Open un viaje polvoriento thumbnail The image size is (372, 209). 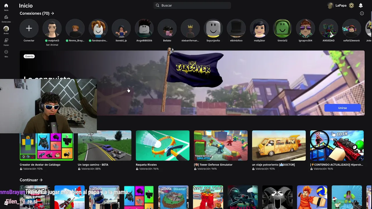point(279,145)
